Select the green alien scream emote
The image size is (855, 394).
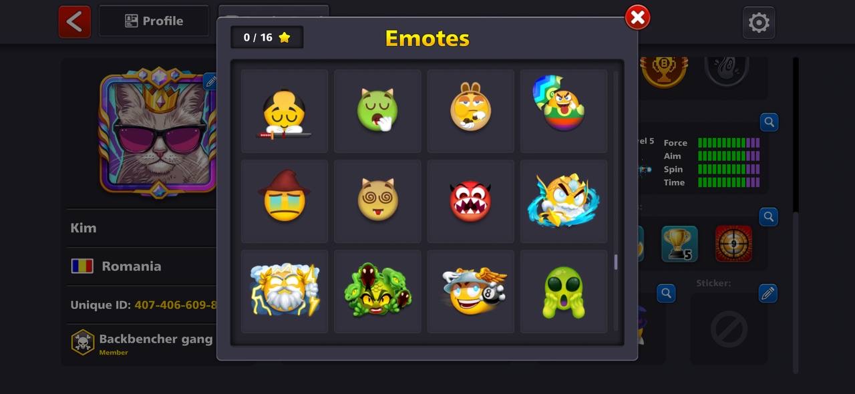[564, 291]
